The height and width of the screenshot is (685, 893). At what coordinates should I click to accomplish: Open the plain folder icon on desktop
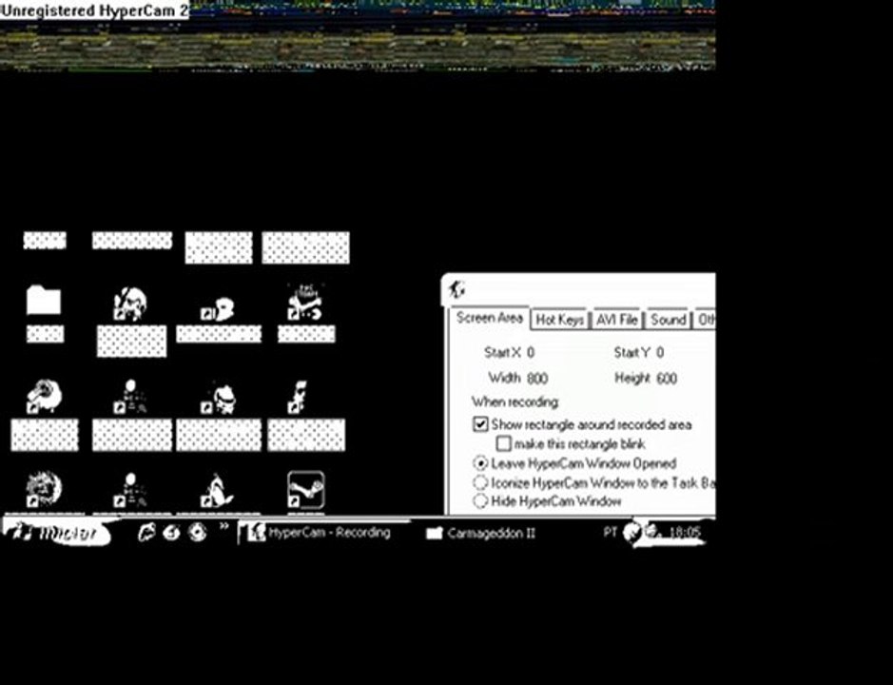44,301
